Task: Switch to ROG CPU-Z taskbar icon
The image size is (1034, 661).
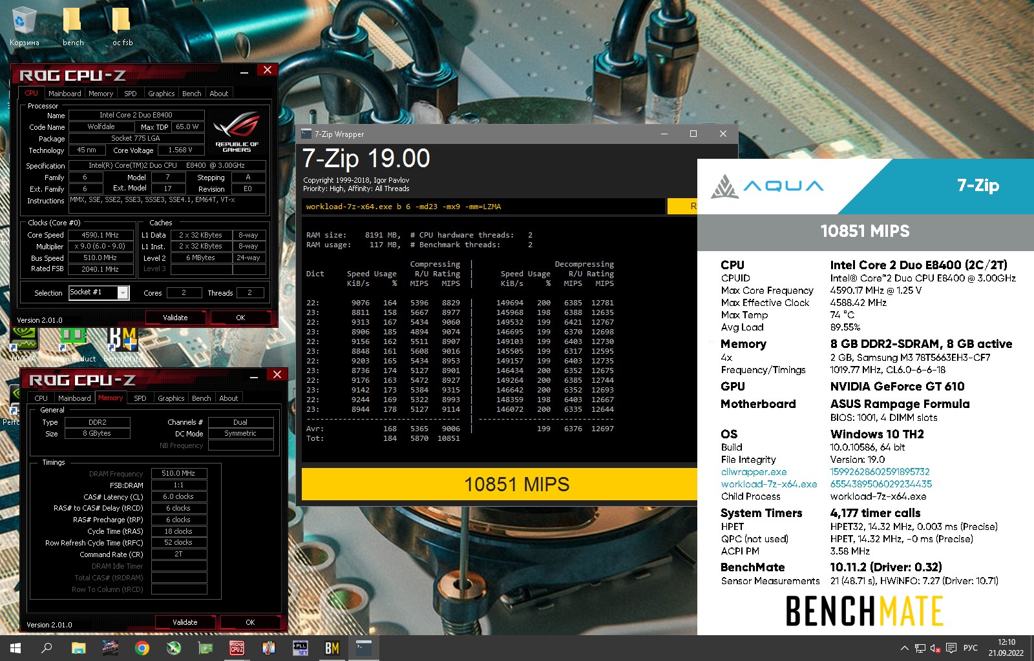Action: pos(237,648)
